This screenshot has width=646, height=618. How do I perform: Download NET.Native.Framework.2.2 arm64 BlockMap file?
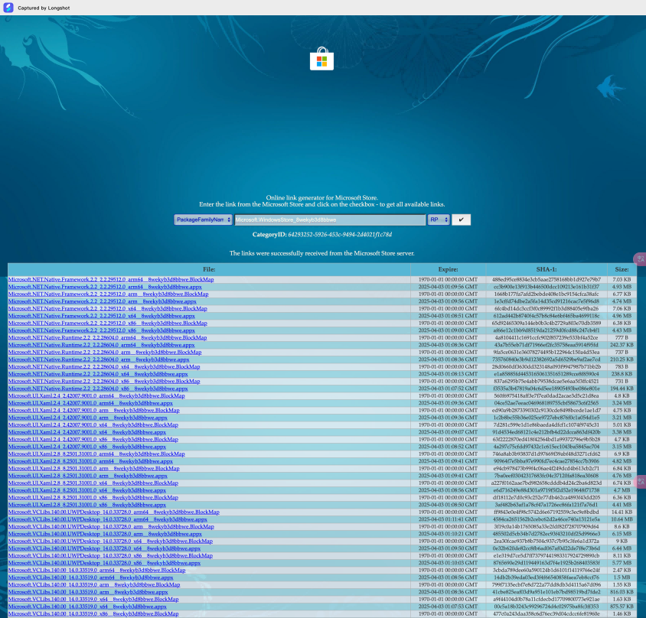click(x=111, y=280)
